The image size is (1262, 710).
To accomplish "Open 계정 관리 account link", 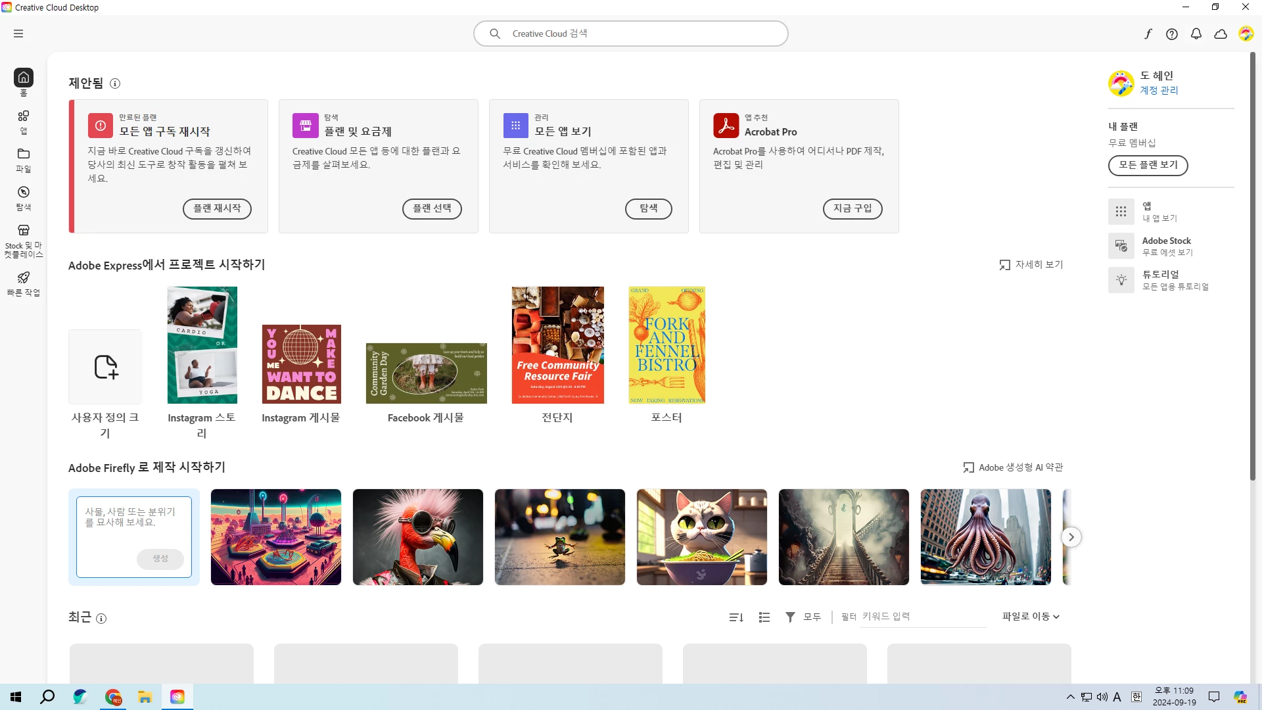I will point(1159,91).
